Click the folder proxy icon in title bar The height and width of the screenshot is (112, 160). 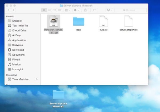coord(61,6)
